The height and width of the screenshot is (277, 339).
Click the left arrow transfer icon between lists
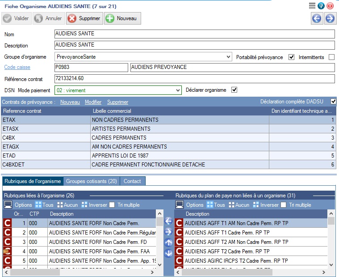168,221
